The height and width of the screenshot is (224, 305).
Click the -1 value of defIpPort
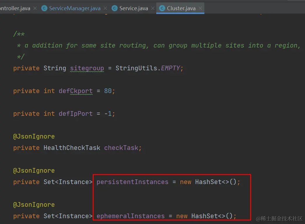coord(108,114)
